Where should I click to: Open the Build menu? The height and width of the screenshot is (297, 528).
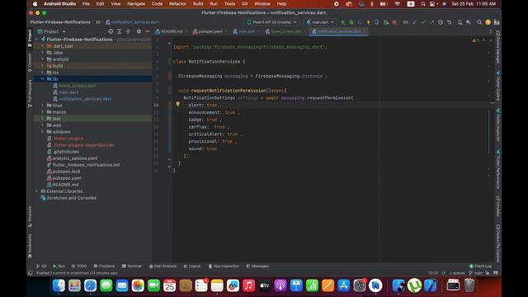pyautogui.click(x=198, y=4)
